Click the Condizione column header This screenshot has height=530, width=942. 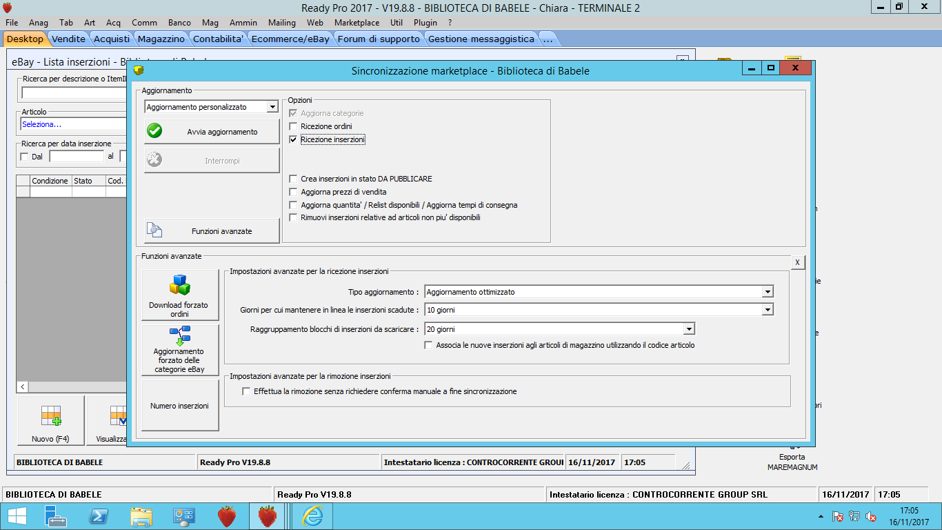(x=50, y=181)
